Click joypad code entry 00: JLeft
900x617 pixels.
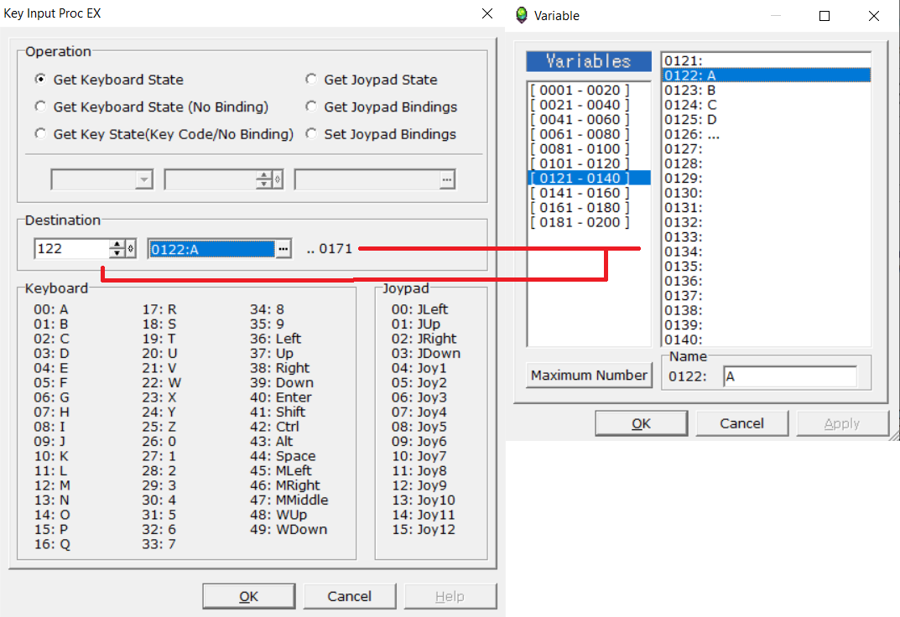[419, 309]
